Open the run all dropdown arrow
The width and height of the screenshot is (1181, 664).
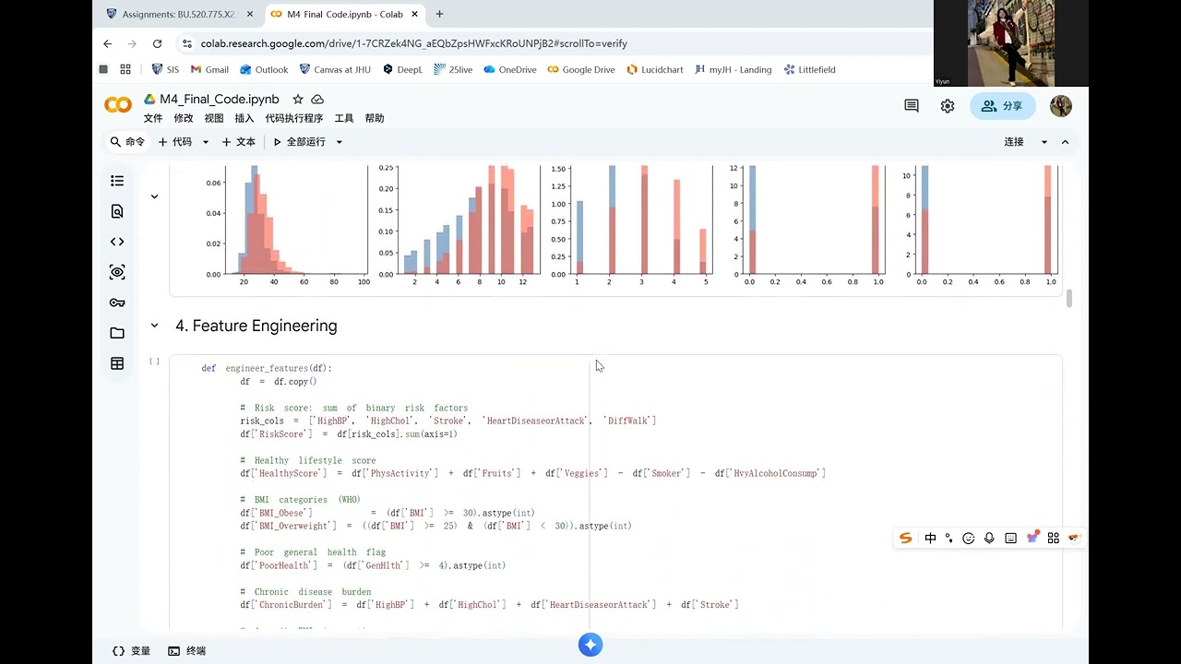[339, 142]
